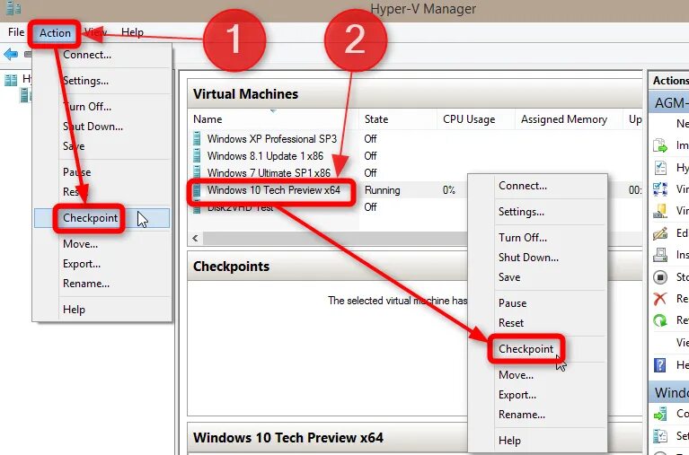Select Windows 7 Ultimate SP1 x86 virtual machine
This screenshot has width=689, height=455.
click(269, 173)
